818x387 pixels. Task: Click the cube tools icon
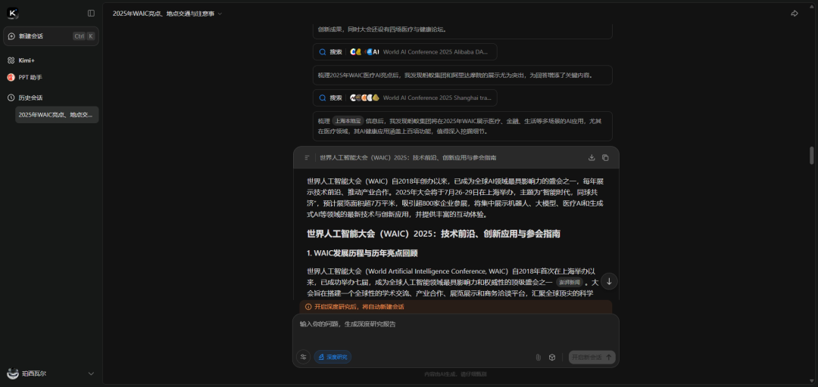552,358
